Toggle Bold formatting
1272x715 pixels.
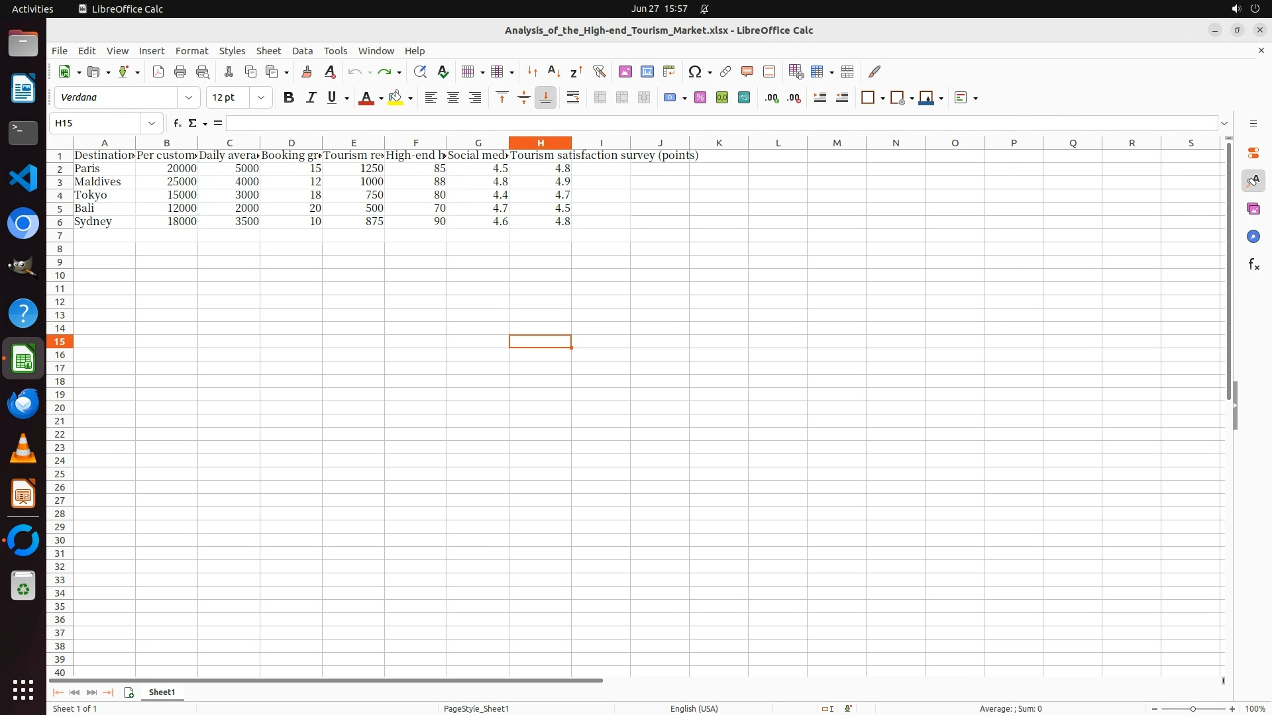288,98
